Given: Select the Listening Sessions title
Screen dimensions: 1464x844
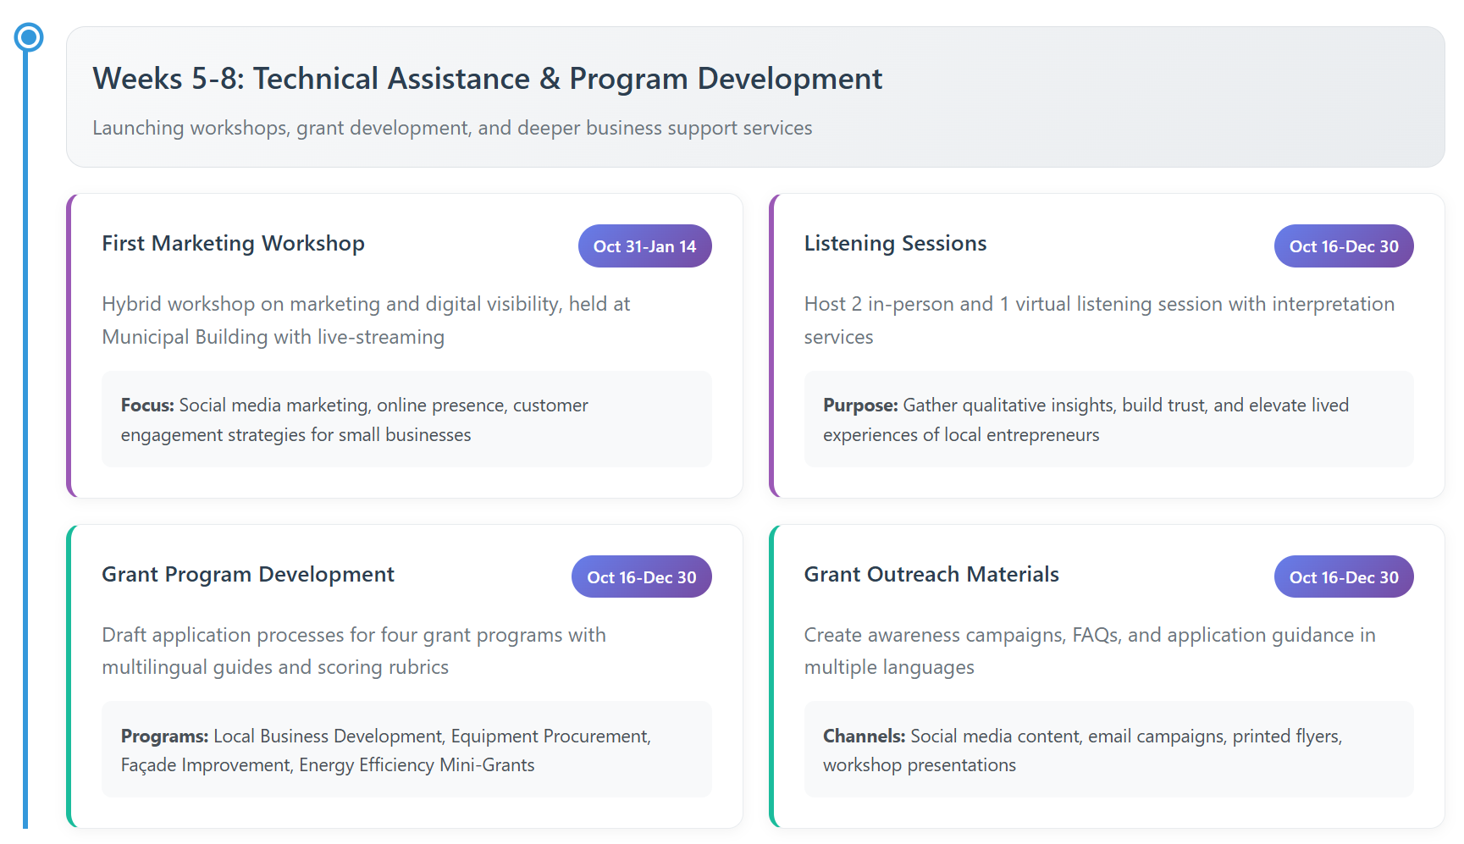Looking at the screenshot, I should (895, 244).
